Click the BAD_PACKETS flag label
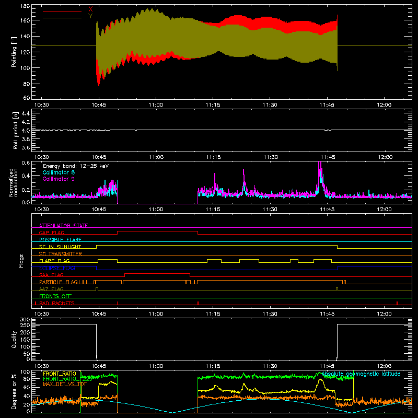 [x=57, y=303]
